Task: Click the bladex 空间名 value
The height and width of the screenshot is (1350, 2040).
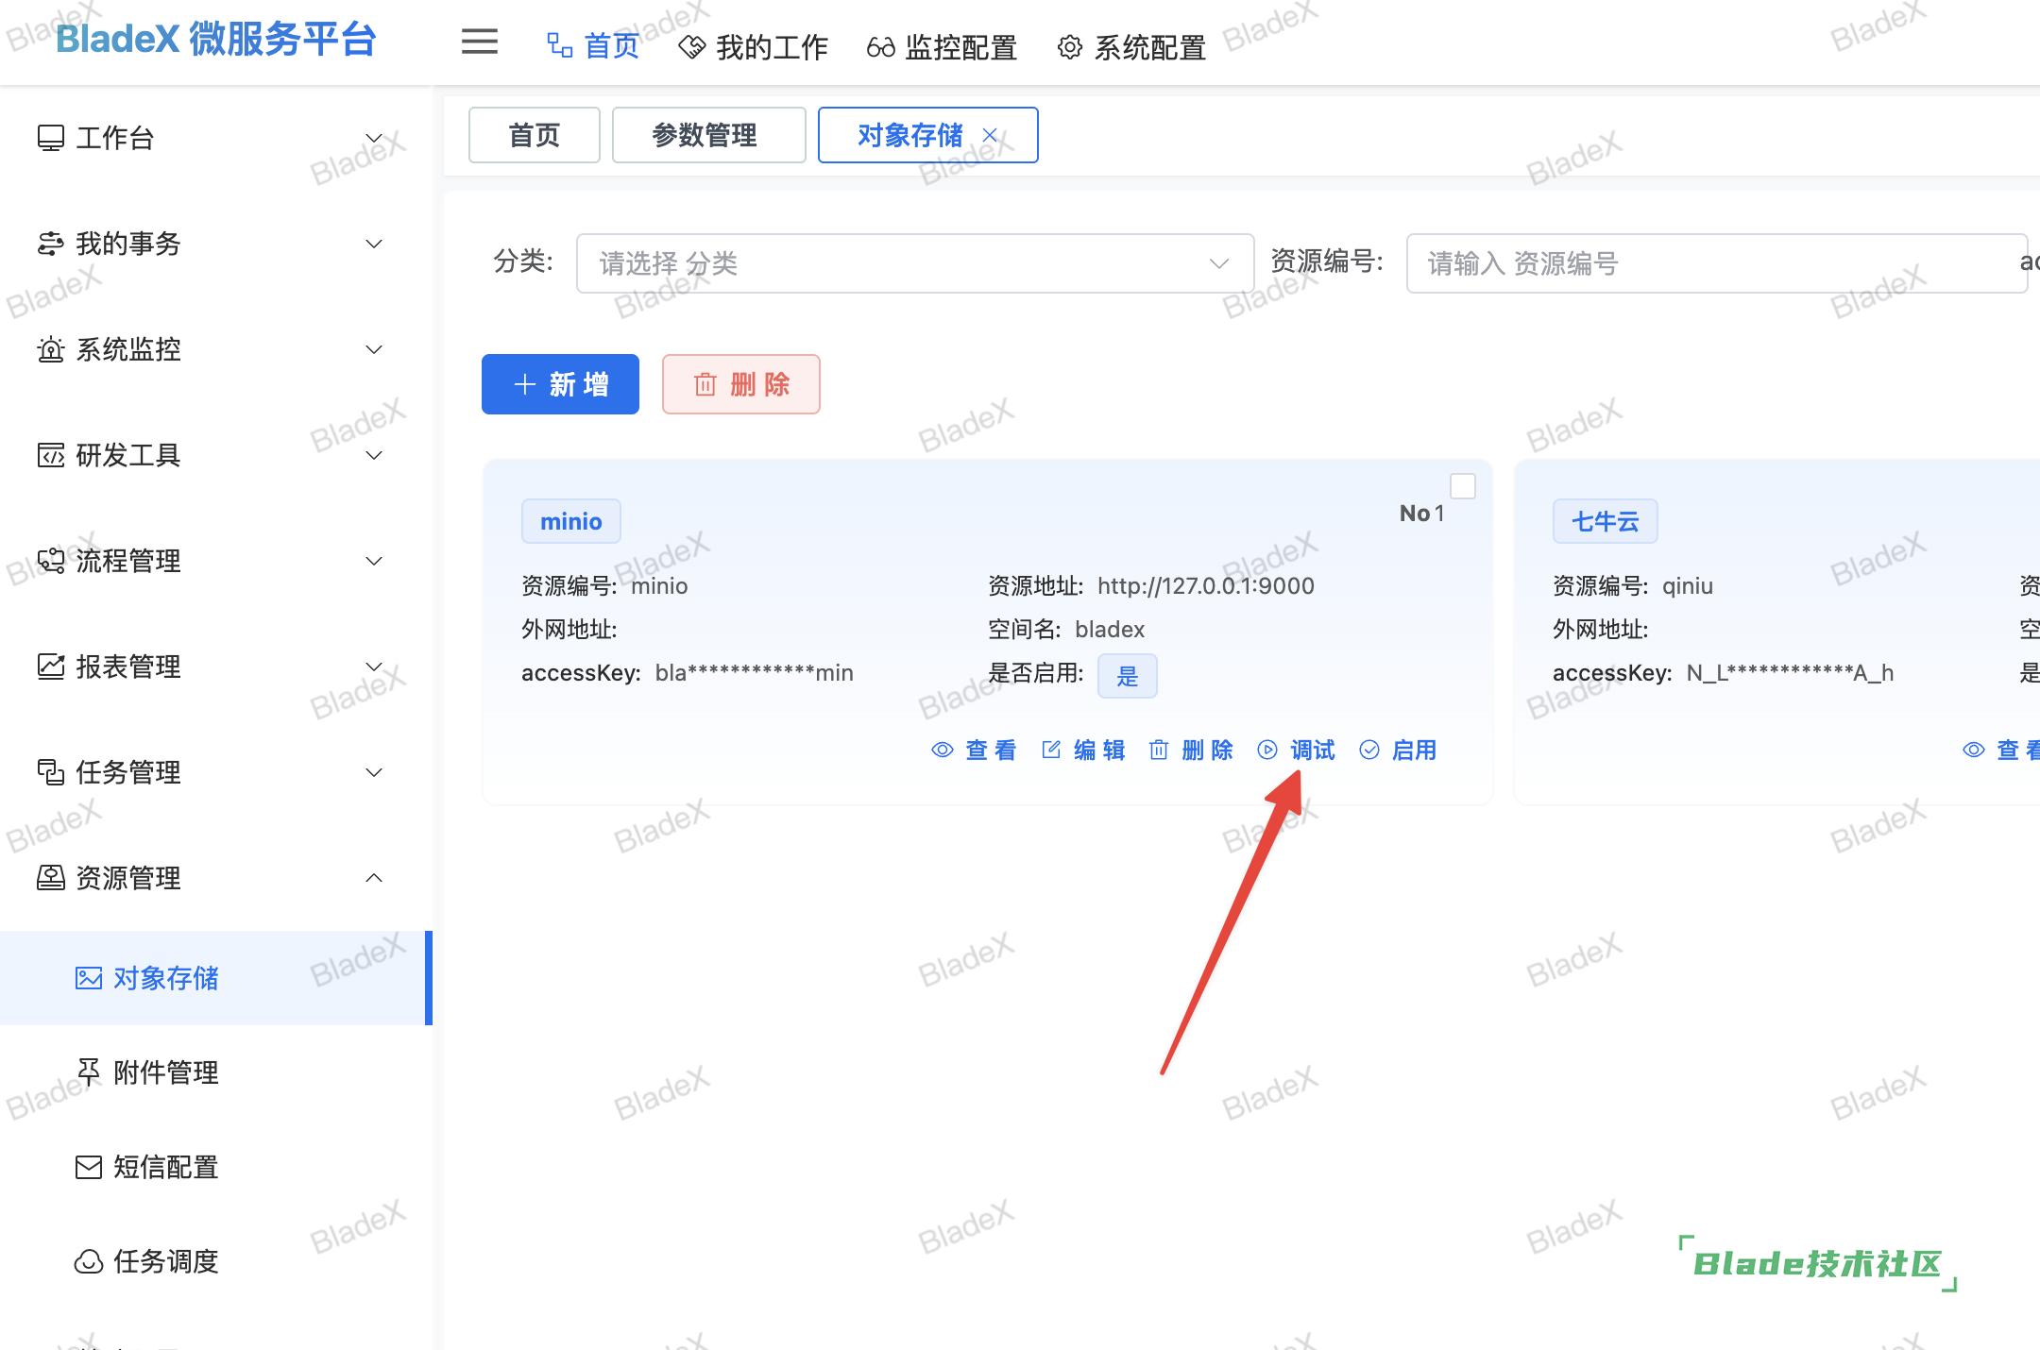Action: pos(1110,630)
